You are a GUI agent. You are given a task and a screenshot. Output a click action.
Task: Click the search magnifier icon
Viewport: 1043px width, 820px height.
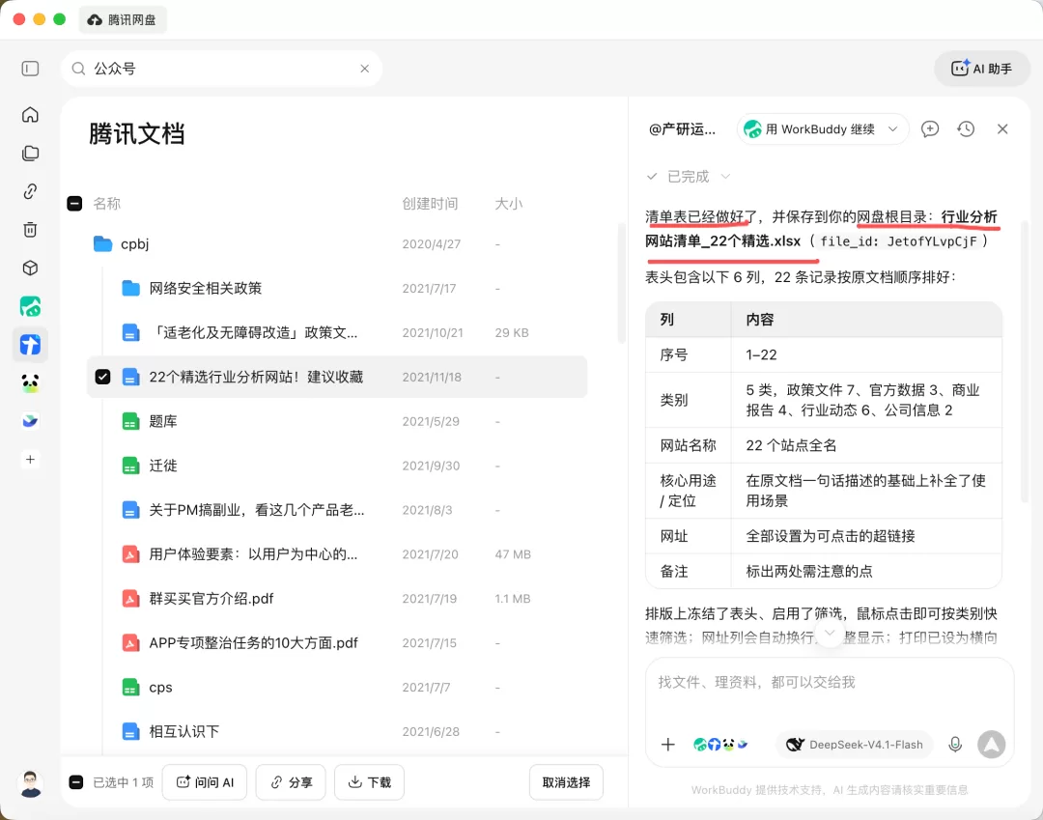pos(78,69)
